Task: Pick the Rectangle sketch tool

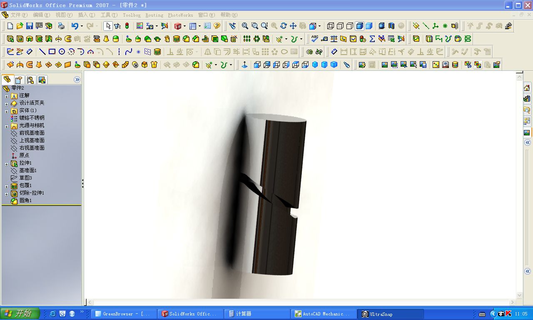Action: click(52, 52)
